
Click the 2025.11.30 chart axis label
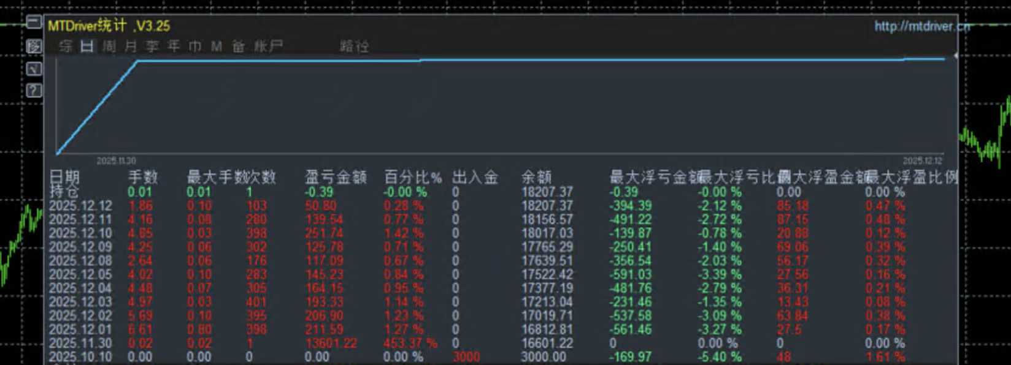tap(116, 161)
